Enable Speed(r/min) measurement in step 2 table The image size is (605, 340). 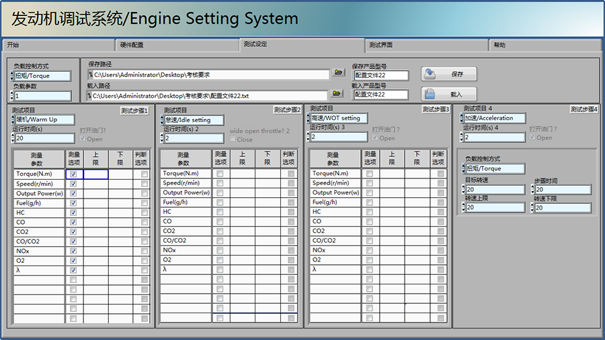tap(220, 184)
